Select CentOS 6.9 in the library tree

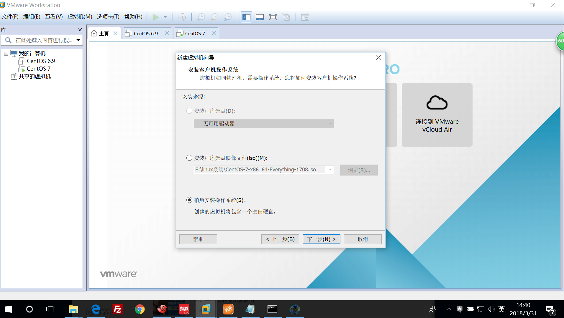[x=41, y=61]
